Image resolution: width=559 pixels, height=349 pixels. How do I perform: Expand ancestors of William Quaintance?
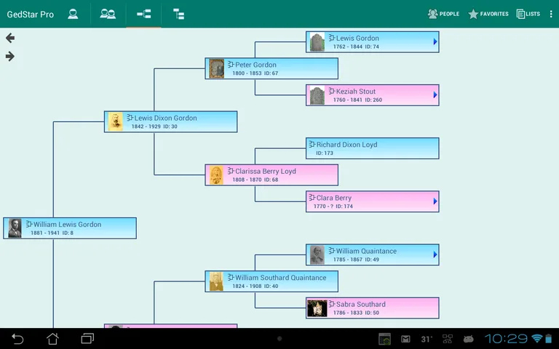(x=435, y=254)
